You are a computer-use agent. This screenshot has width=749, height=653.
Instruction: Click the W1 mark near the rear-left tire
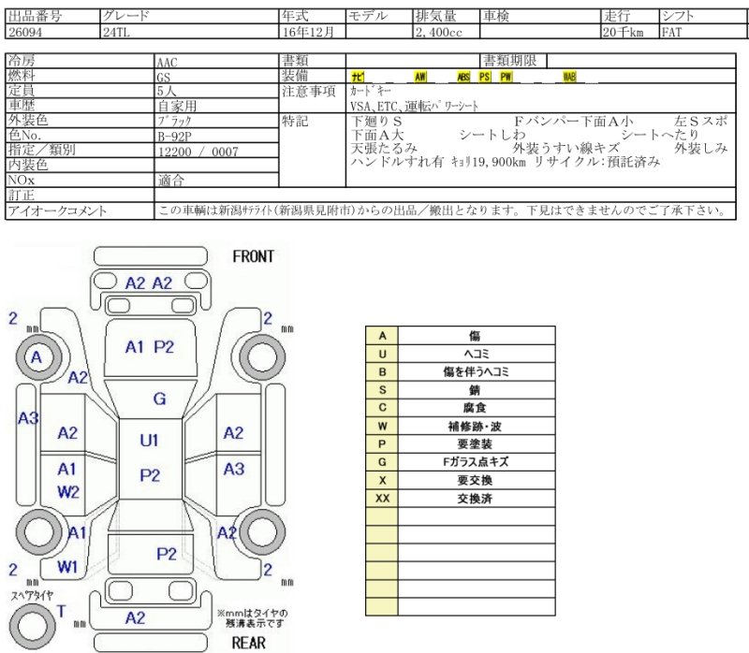pos(66,566)
